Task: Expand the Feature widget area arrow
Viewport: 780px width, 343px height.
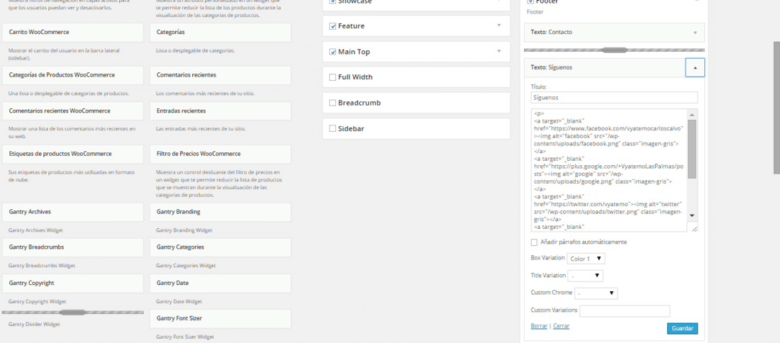Action: click(498, 26)
